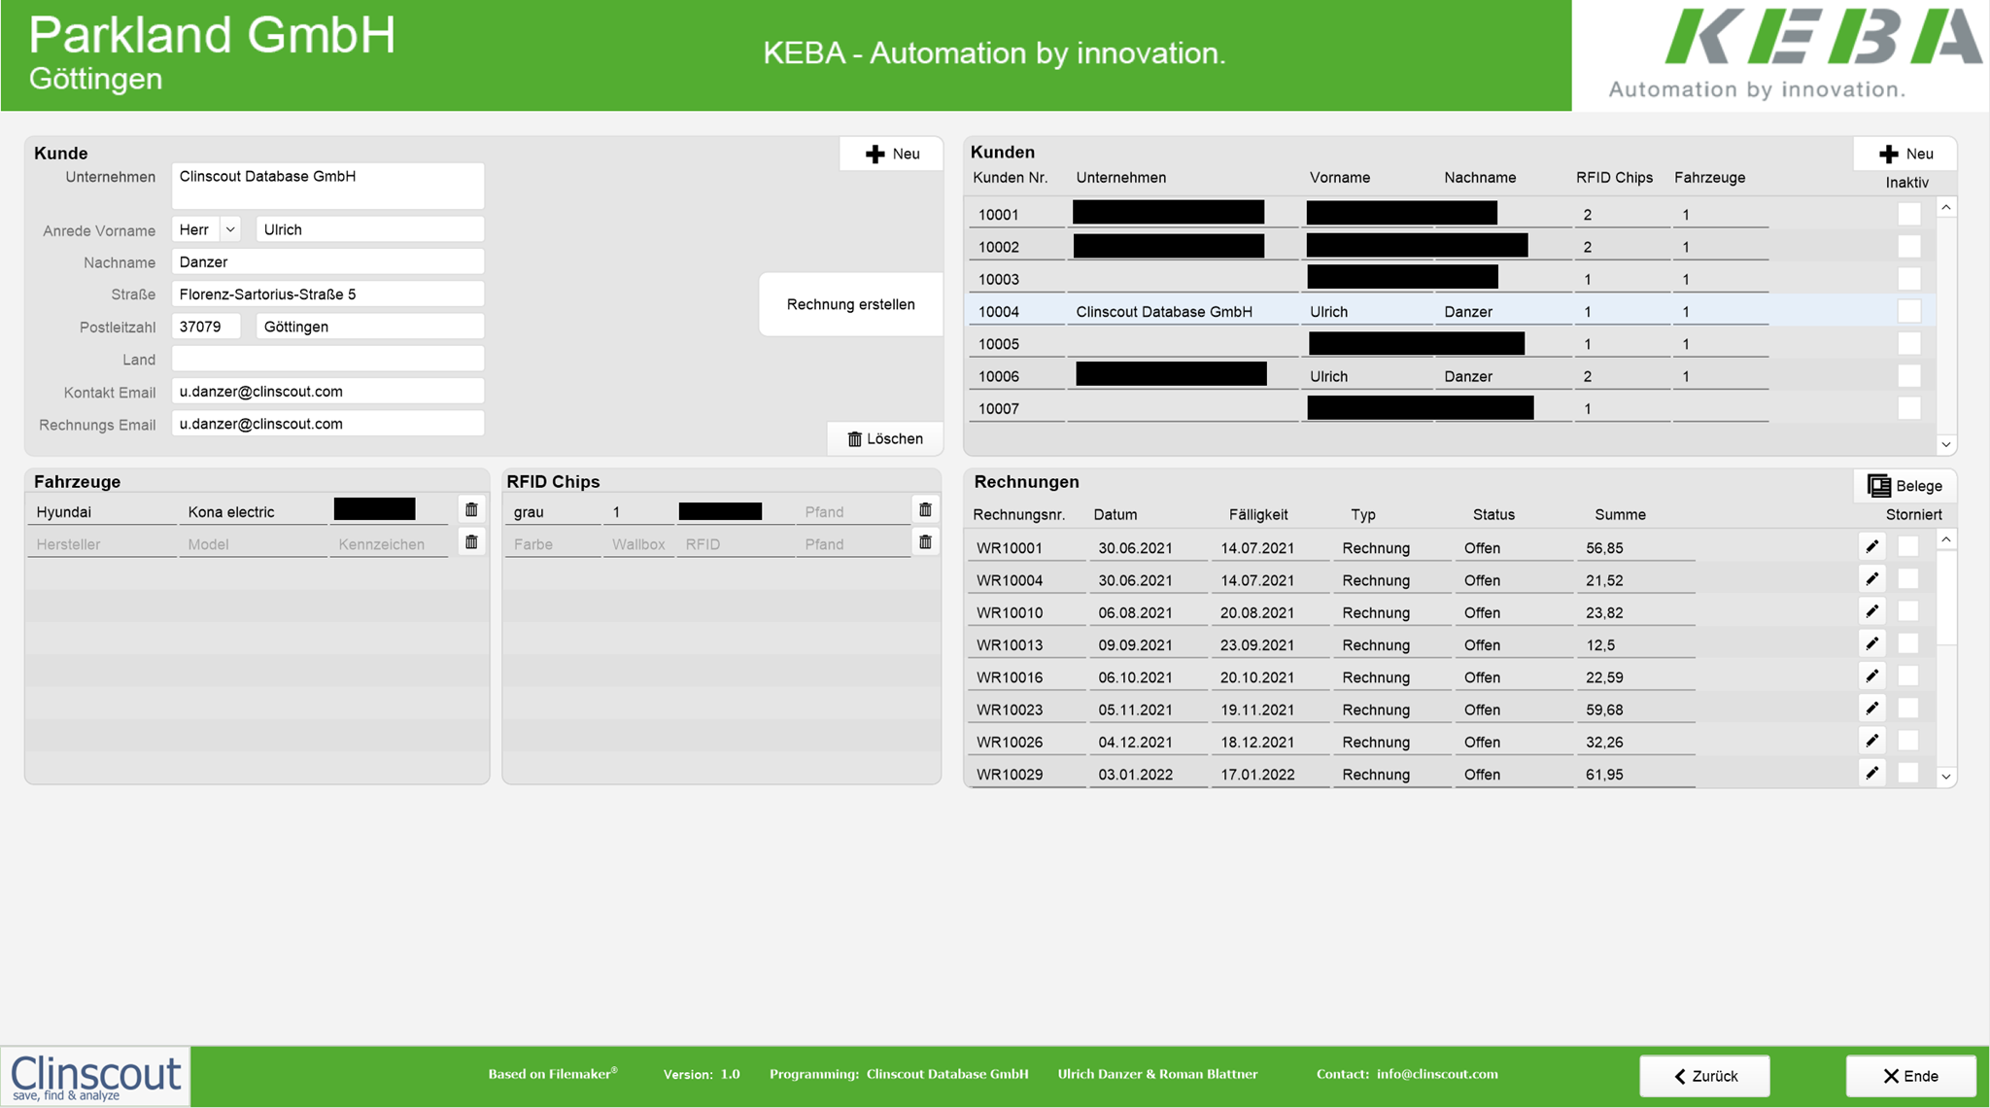Click the empty Farbe placeholder field

[553, 544]
